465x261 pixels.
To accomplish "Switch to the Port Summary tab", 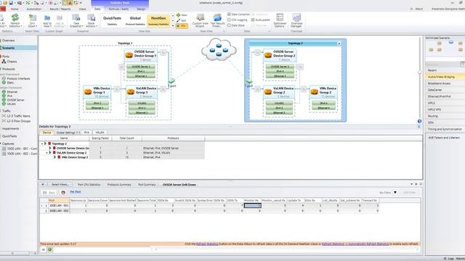I will pyautogui.click(x=147, y=184).
